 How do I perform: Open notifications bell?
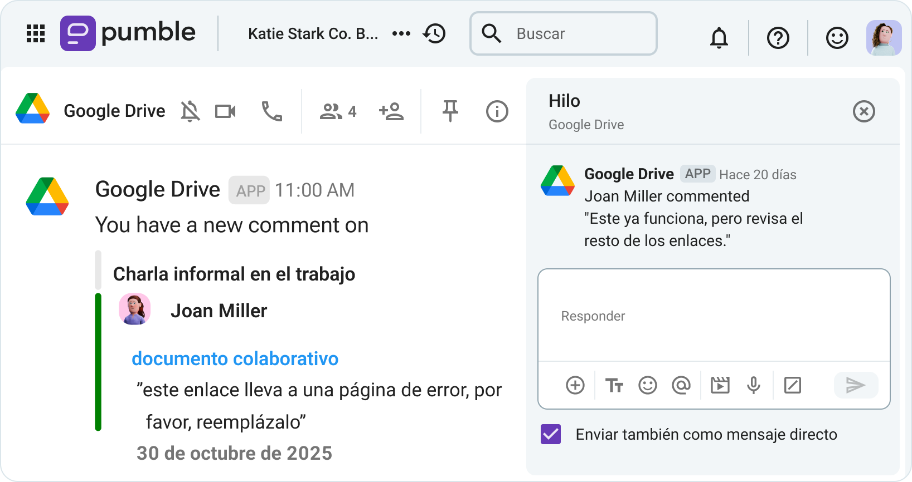(719, 38)
